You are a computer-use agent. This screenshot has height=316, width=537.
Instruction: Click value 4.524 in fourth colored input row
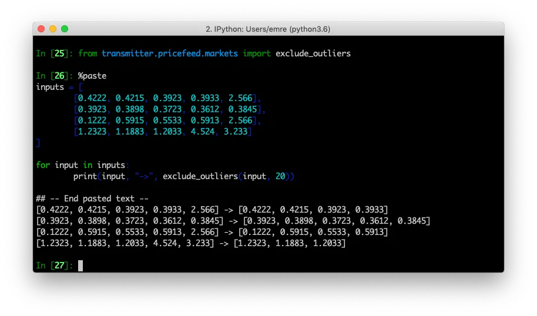coord(203,132)
